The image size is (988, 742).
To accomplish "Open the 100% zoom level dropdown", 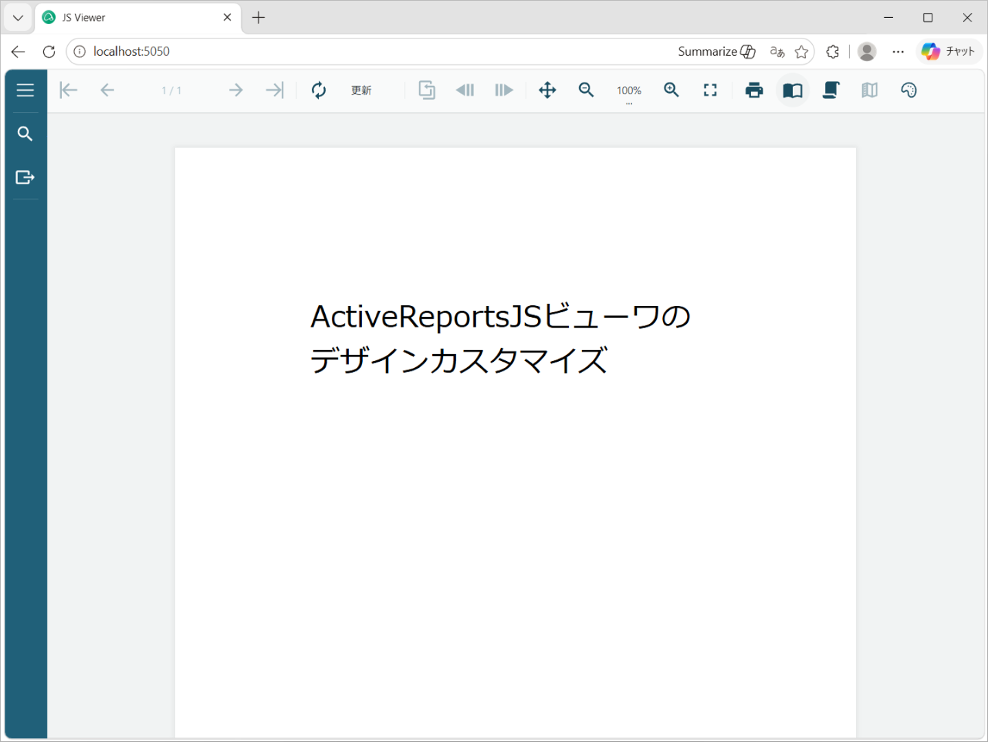I will pos(629,91).
